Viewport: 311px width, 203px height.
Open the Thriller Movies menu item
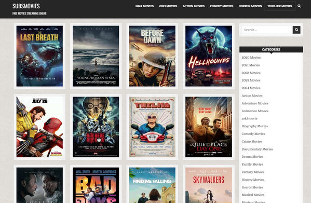point(280,6)
